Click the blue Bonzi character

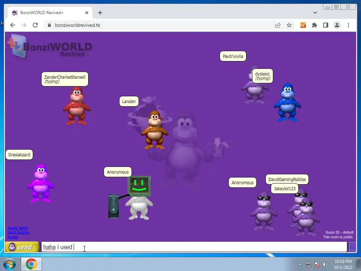pos(287,102)
